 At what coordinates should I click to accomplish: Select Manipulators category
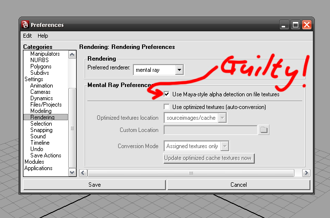coord(45,54)
